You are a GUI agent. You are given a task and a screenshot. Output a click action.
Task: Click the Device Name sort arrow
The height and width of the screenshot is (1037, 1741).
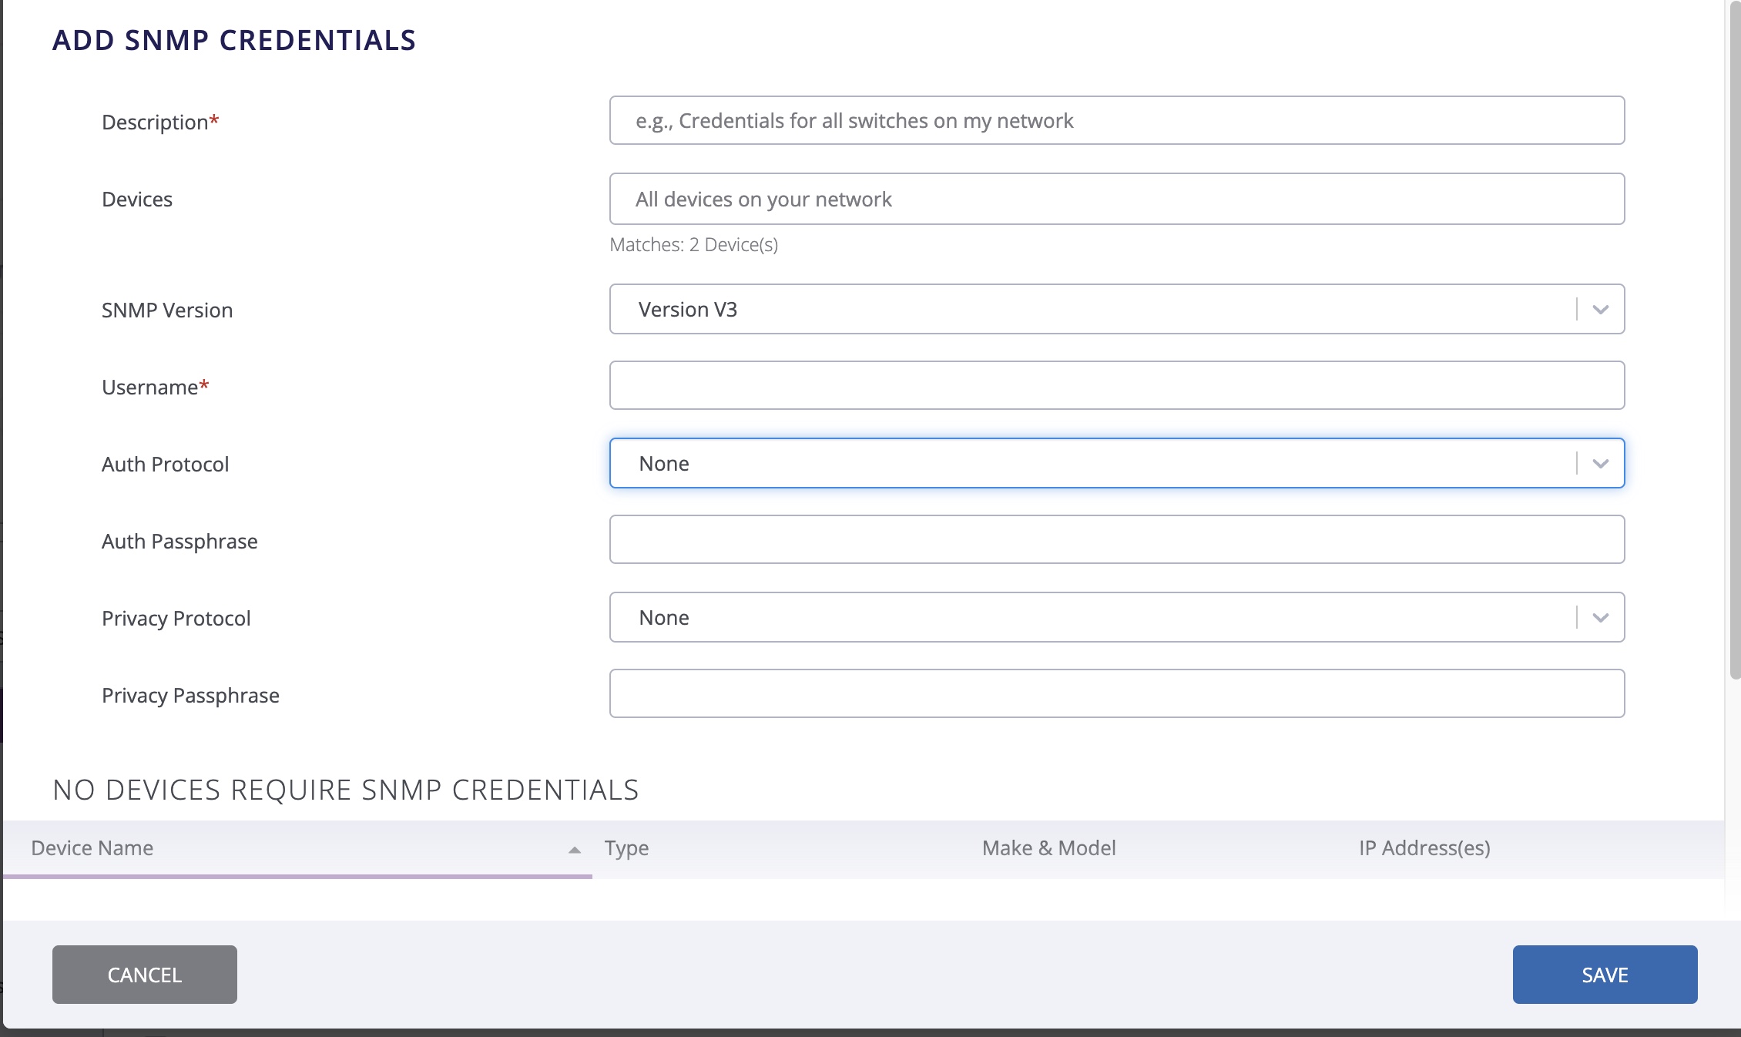click(574, 849)
